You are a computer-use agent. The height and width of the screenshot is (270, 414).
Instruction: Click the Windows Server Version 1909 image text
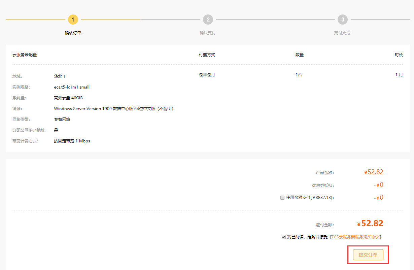coord(113,109)
